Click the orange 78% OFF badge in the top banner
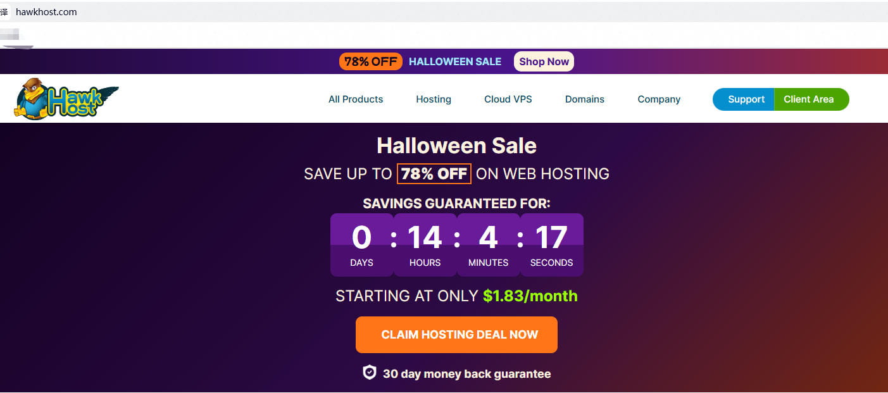Viewport: 888px width, 393px height. [371, 61]
